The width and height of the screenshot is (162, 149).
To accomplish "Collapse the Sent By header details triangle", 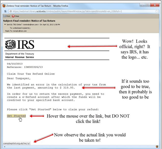I will [5, 25].
